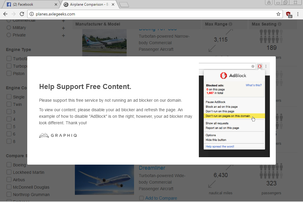Check the McDonnell Douglas manufacturer box
303x202 pixels.
click(9, 187)
